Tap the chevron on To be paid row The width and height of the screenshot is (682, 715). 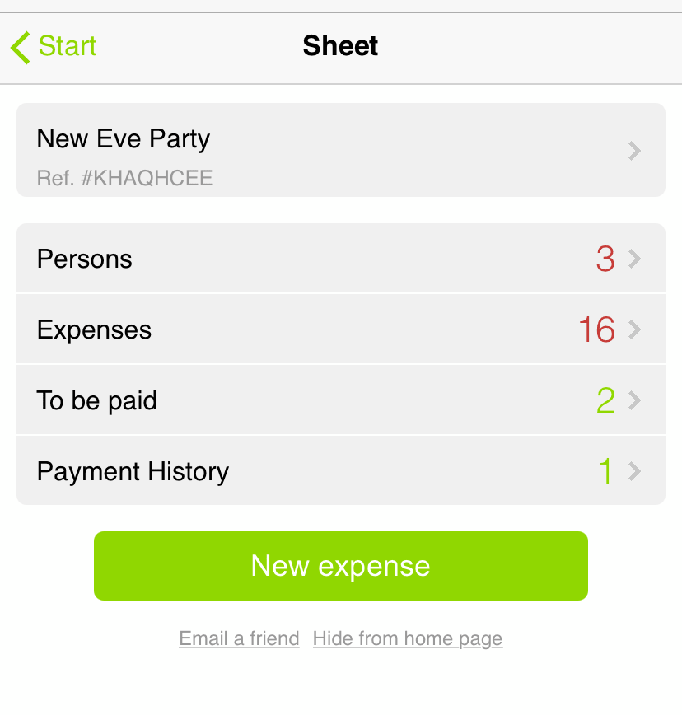pyautogui.click(x=634, y=400)
